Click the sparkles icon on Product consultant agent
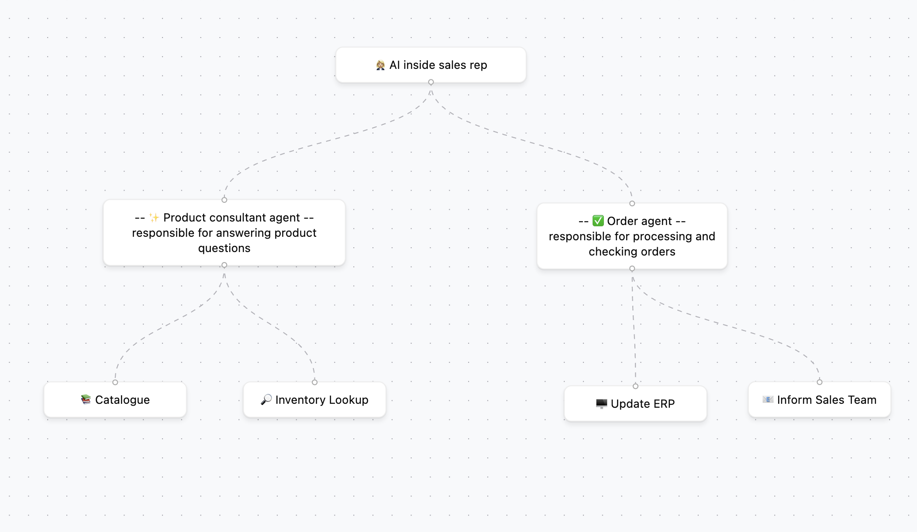 pyautogui.click(x=154, y=218)
